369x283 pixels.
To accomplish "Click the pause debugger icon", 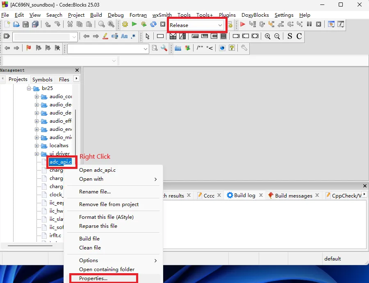I will tap(309, 24).
